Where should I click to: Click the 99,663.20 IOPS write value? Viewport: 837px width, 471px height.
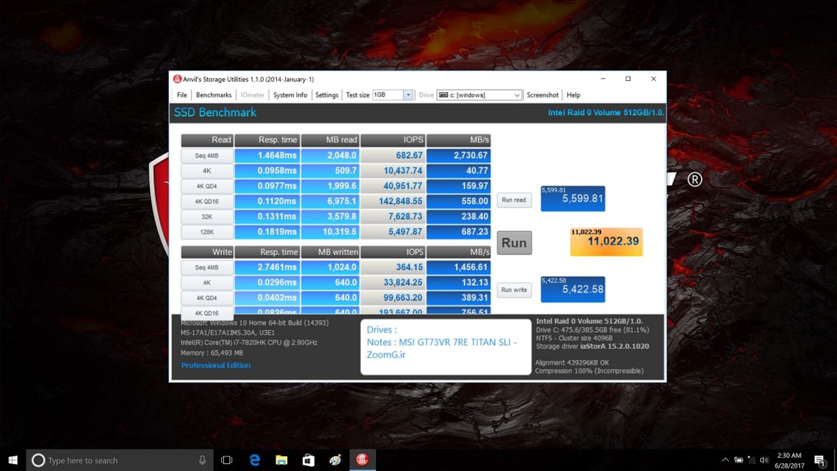393,297
